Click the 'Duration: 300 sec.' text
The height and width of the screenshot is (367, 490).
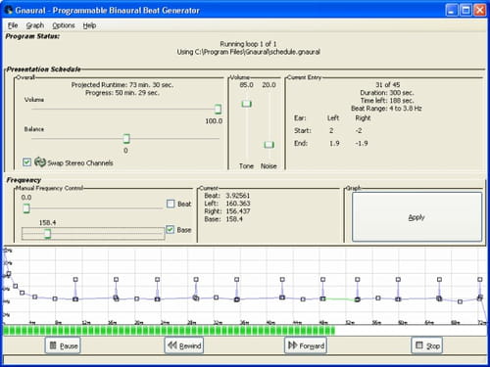387,93
